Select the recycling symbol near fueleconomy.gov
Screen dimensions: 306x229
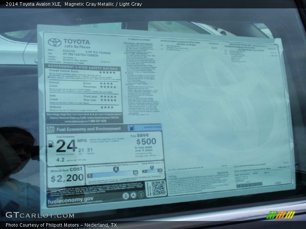(x=133, y=195)
